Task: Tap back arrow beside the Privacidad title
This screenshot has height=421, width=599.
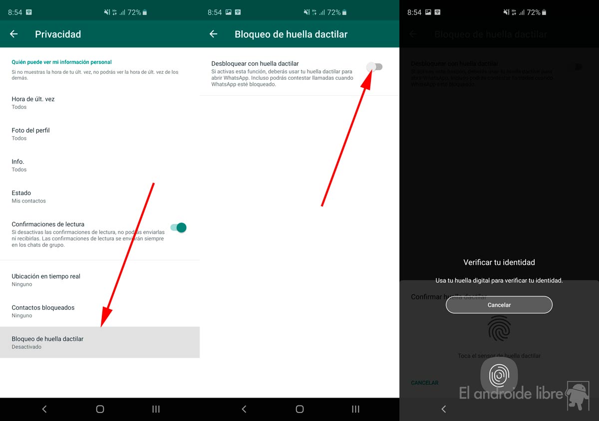Action: 14,34
